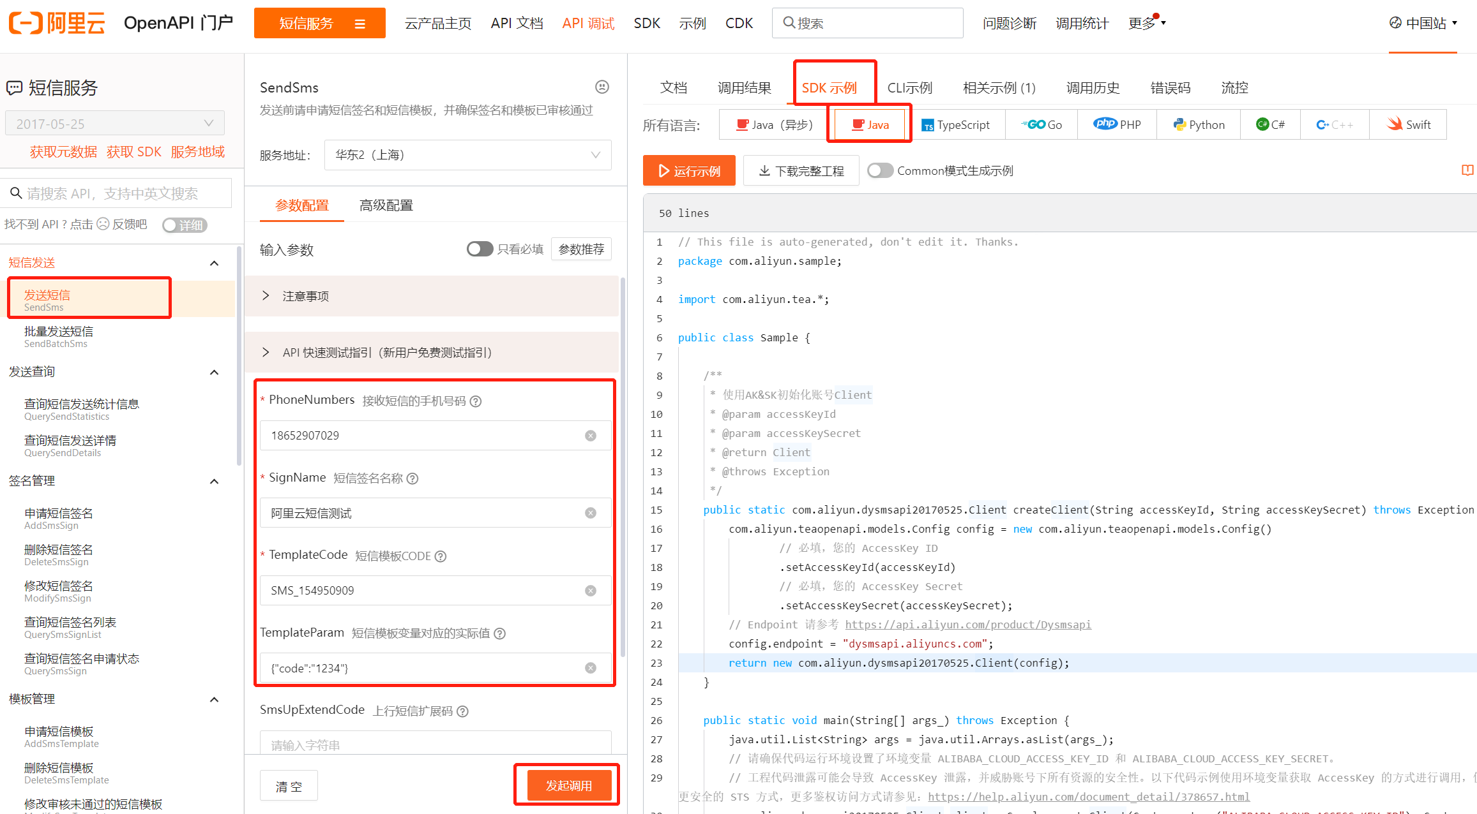1477x814 pixels.
Task: Click the 参数推荐 button
Action: point(581,249)
